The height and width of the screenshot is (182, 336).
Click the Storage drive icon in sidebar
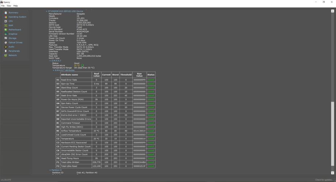[x=6, y=38]
